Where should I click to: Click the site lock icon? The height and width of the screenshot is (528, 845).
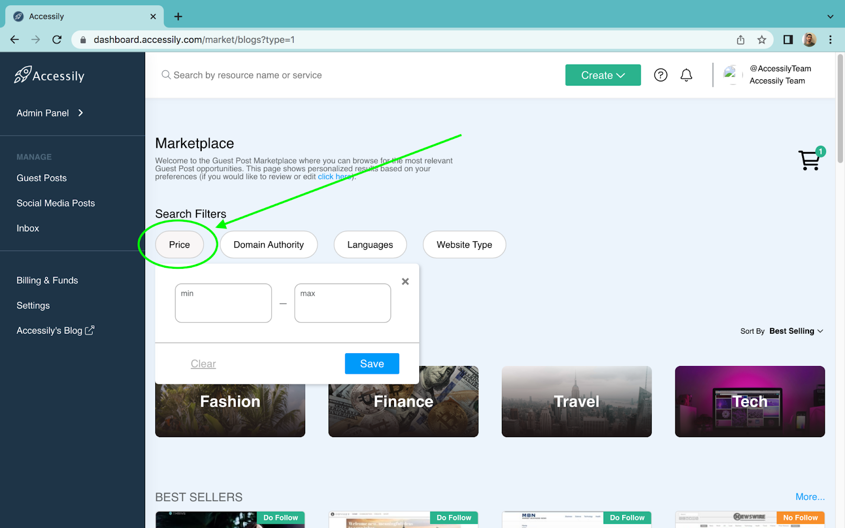tap(83, 40)
